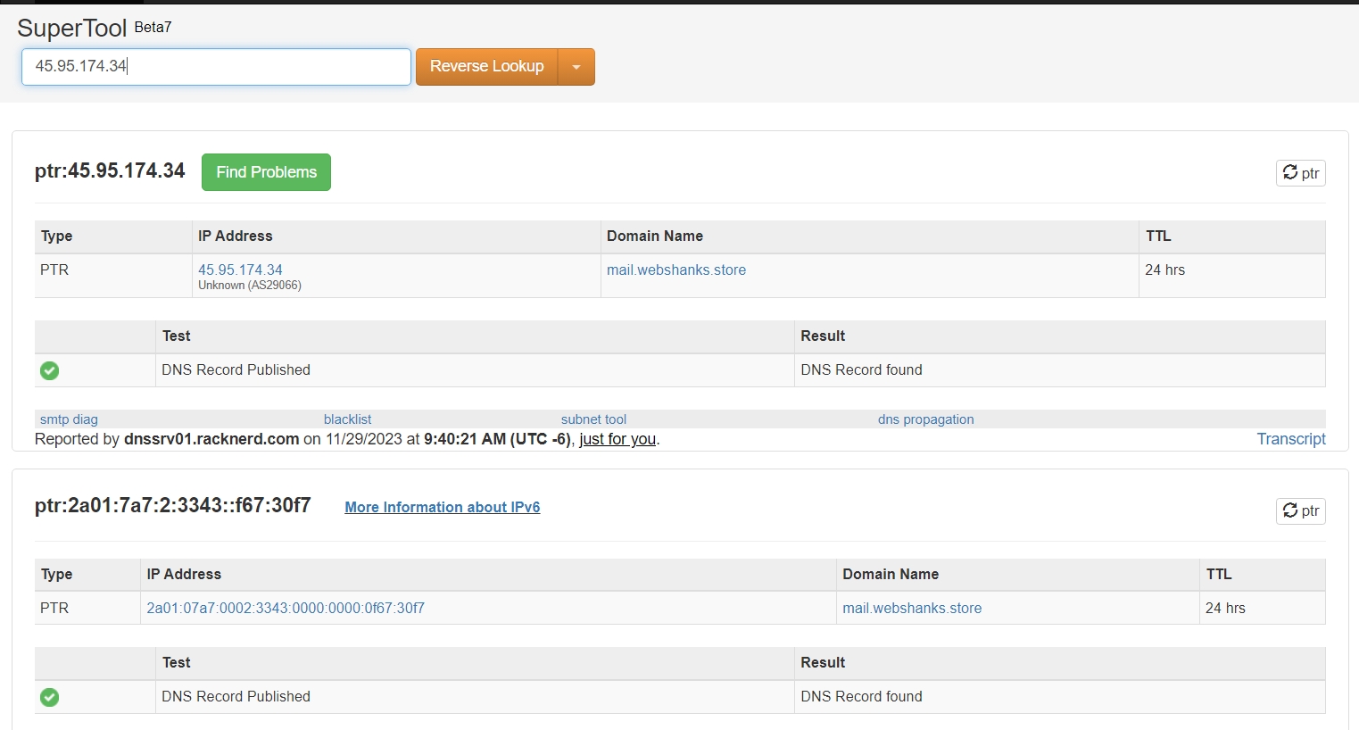Image resolution: width=1359 pixels, height=730 pixels.
Task: Open the subnet tool link
Action: click(x=593, y=419)
